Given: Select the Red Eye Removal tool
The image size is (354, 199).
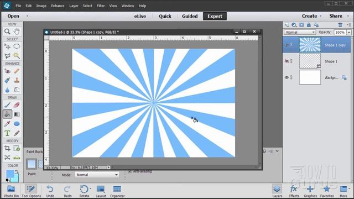Looking at the screenshot, I should coord(7,71).
